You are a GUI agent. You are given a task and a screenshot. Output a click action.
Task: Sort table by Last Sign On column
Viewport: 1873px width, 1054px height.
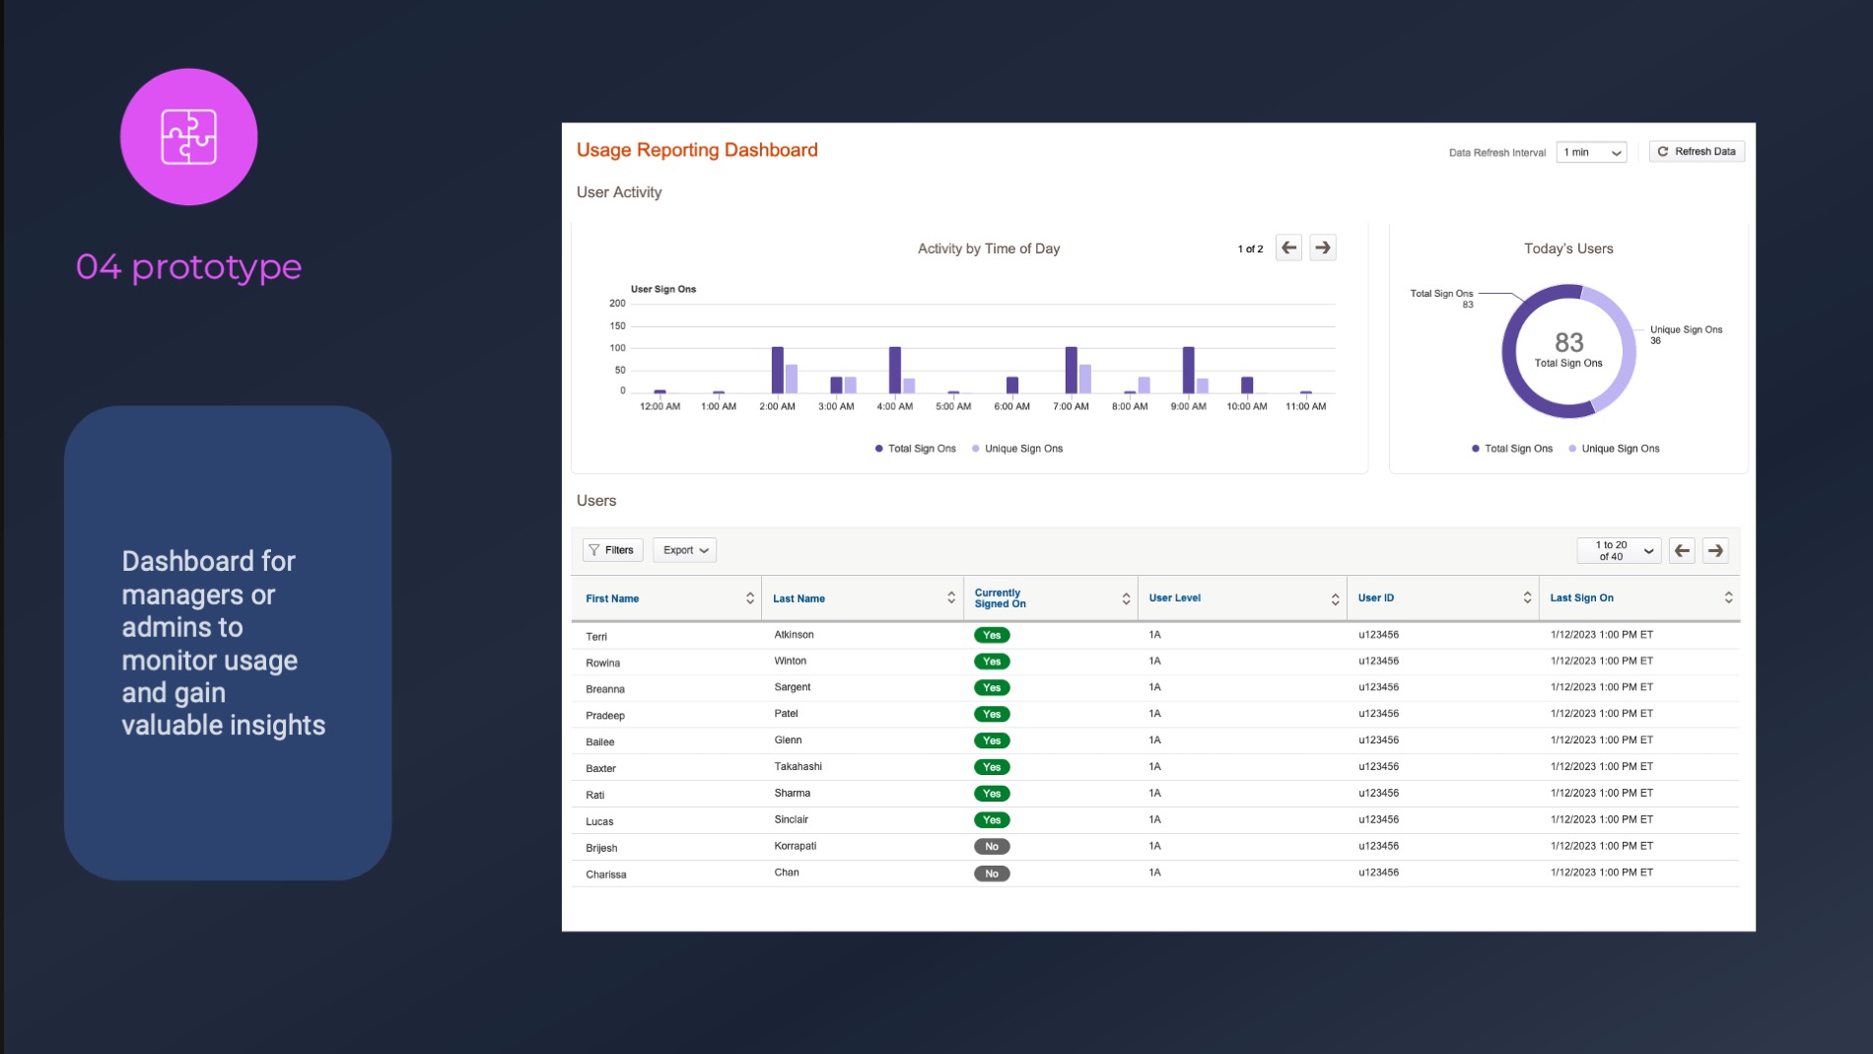click(1727, 598)
